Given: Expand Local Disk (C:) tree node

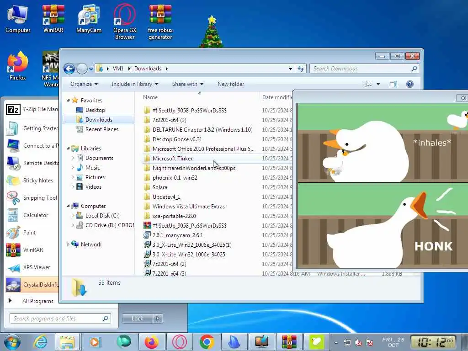Looking at the screenshot, I should pyautogui.click(x=73, y=216).
